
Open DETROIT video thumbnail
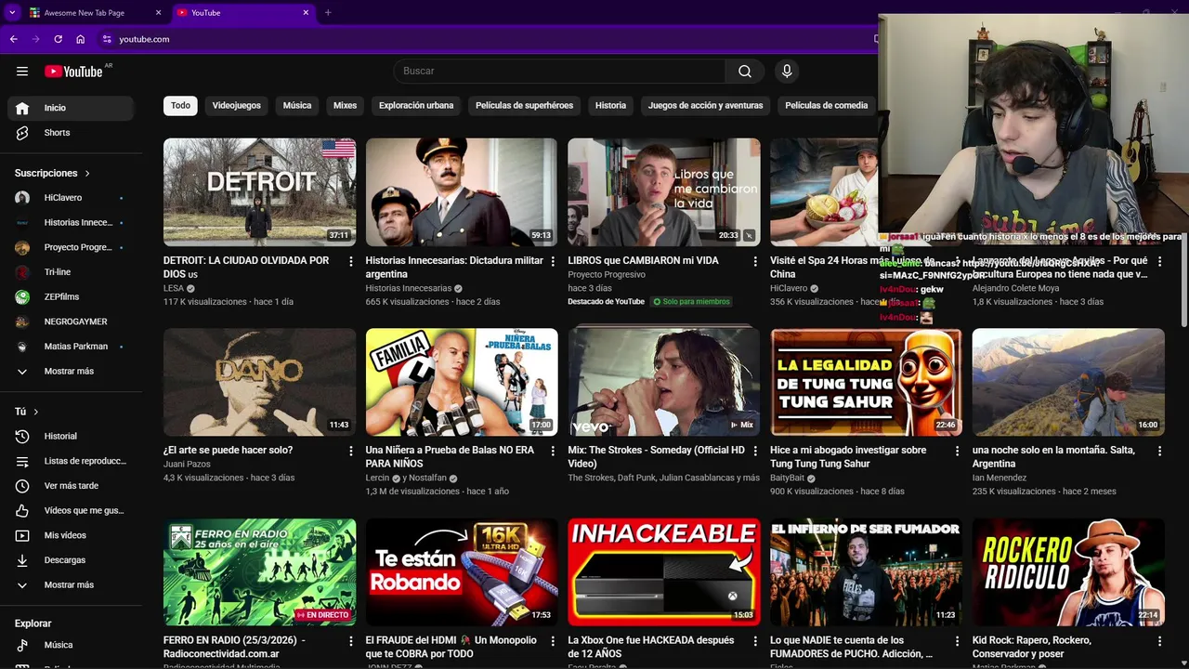pyautogui.click(x=259, y=192)
